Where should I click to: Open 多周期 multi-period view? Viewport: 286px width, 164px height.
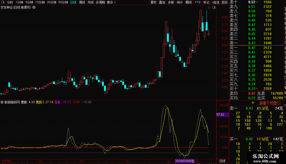pyautogui.click(x=100, y=2)
